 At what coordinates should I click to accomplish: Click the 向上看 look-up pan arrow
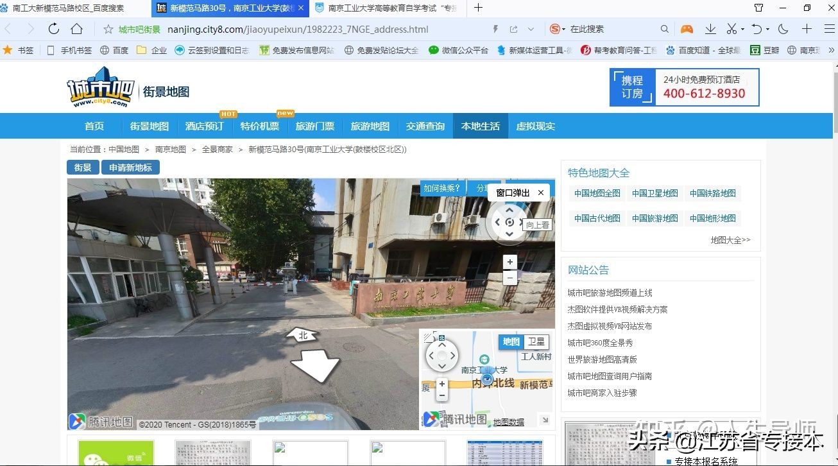pyautogui.click(x=509, y=210)
